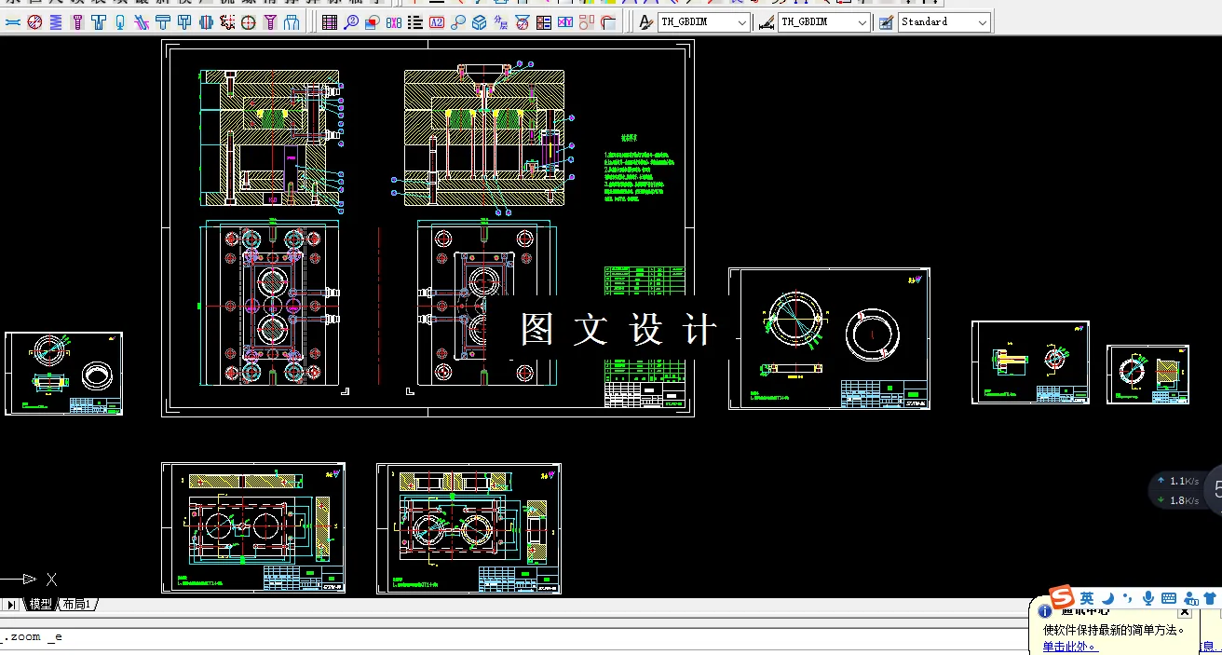1222x655 pixels.
Task: Select the purple bolt icon
Action: coord(77,21)
